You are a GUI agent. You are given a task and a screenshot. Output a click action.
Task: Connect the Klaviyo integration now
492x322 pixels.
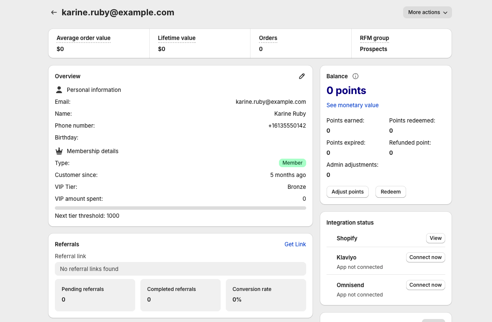click(425, 257)
